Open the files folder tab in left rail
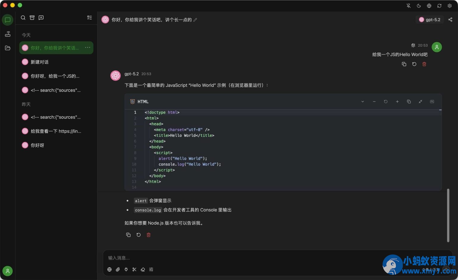This screenshot has width=458, height=280. (8, 48)
